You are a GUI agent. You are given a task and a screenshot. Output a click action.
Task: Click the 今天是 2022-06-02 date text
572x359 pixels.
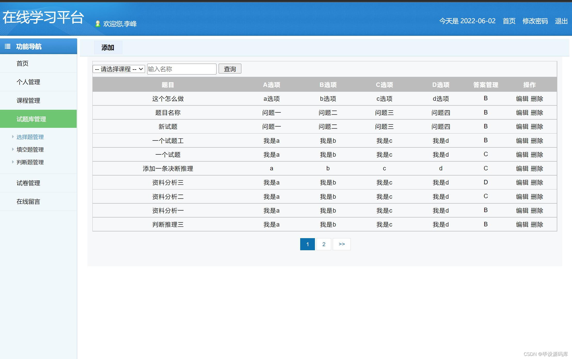[x=467, y=21]
